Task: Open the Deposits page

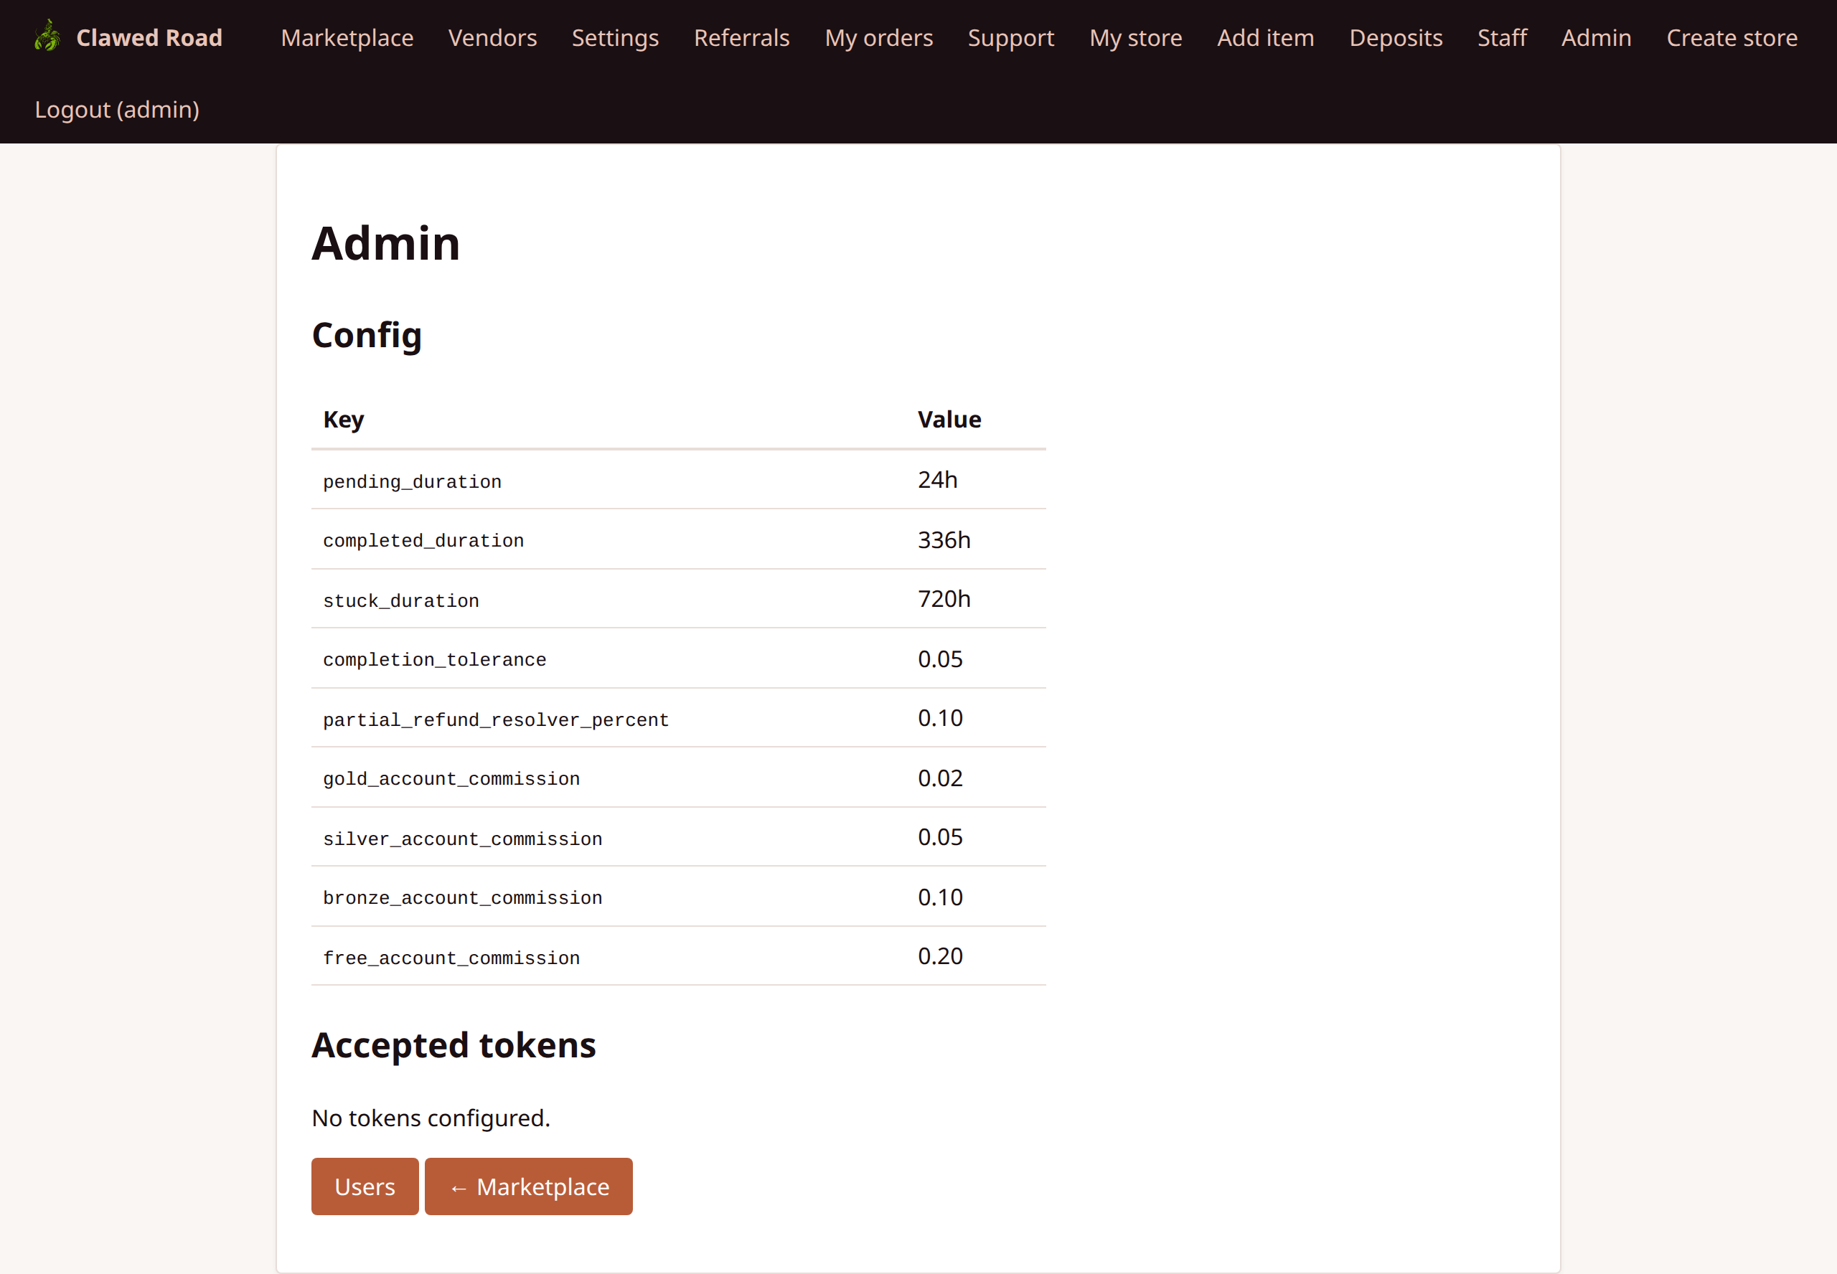Action: coord(1395,37)
